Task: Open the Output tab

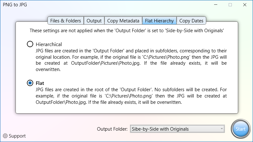Action: [94, 21]
